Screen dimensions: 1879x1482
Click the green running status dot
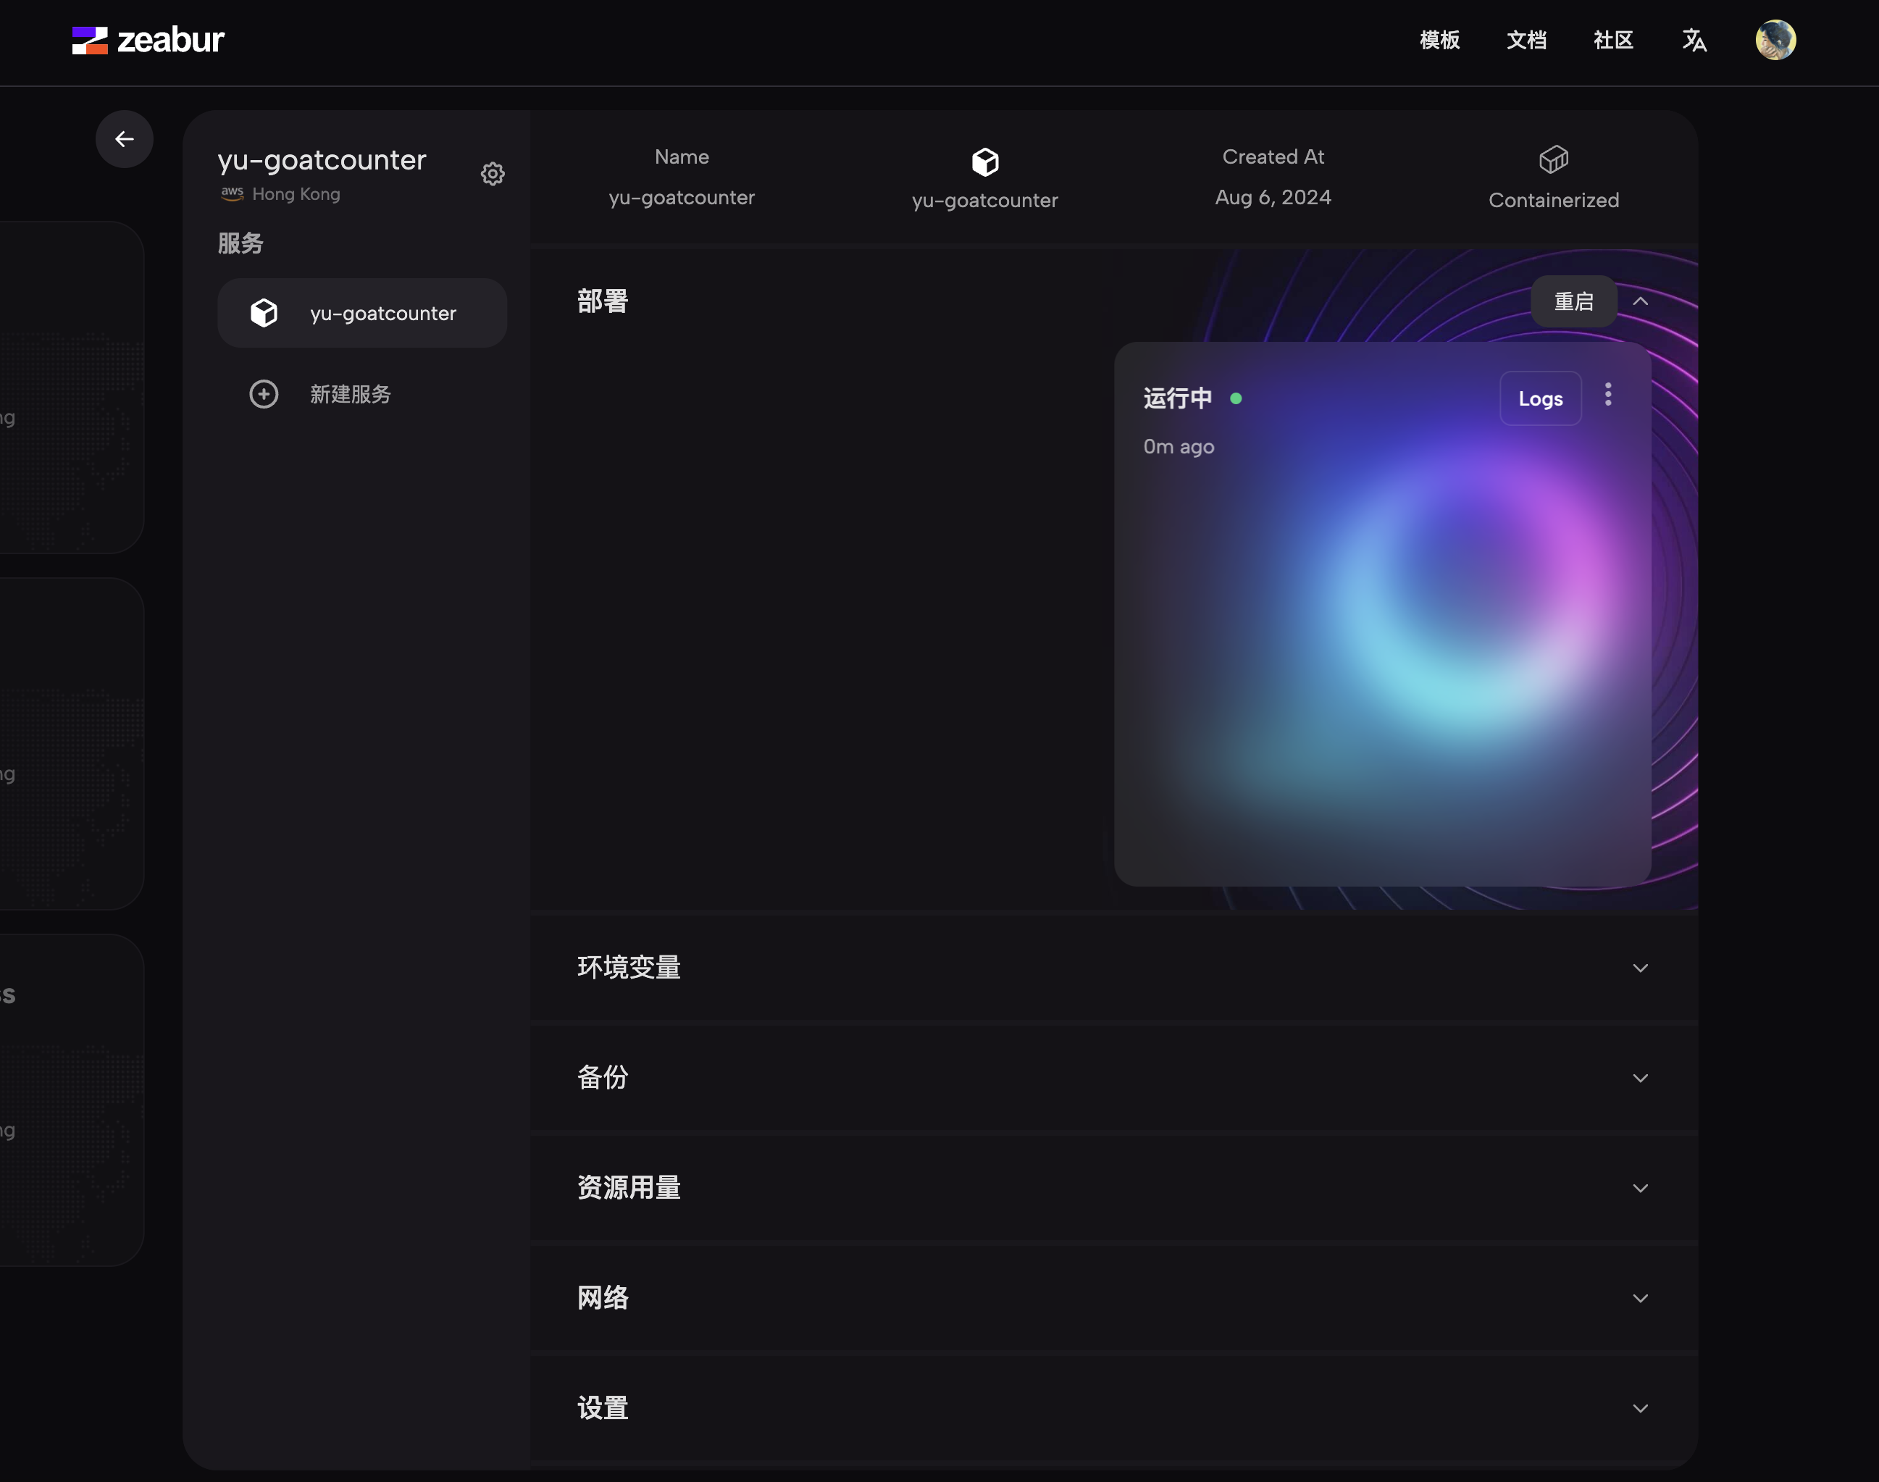click(1236, 399)
